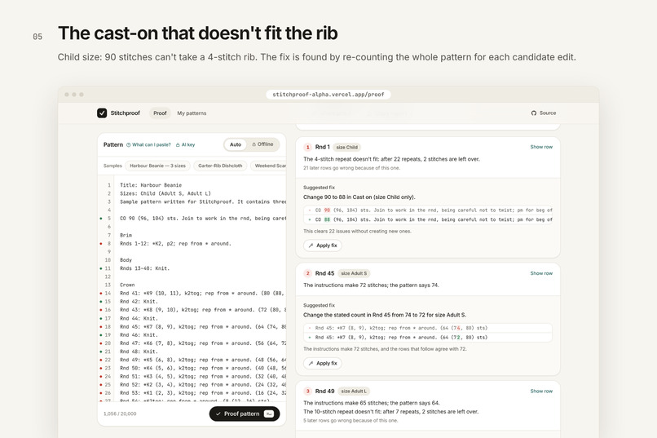This screenshot has height=438, width=657.
Task: Click the '1,056 / 20,000' character counter
Action: tap(120, 414)
